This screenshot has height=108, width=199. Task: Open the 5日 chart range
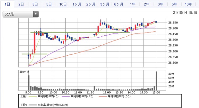tap(49, 4)
